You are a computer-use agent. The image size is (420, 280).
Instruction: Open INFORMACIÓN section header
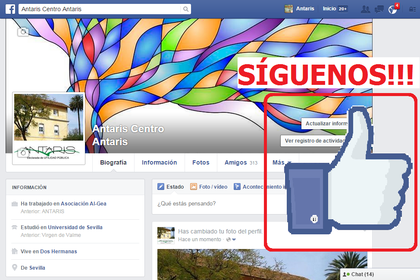[x=29, y=187]
